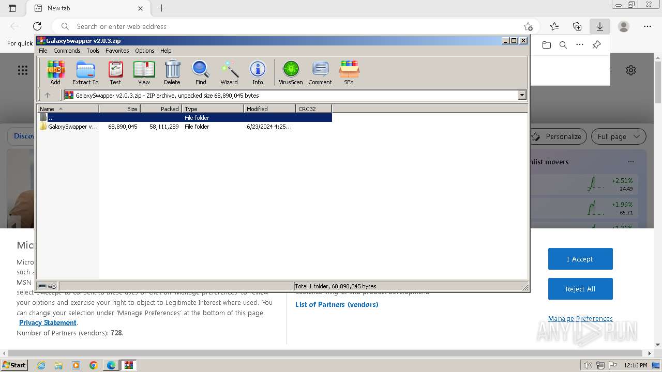Open Edge settings and more menu
The width and height of the screenshot is (662, 372).
click(x=648, y=26)
